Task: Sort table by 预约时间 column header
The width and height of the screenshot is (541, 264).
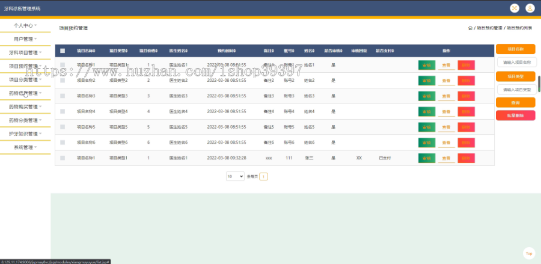Action: point(227,51)
